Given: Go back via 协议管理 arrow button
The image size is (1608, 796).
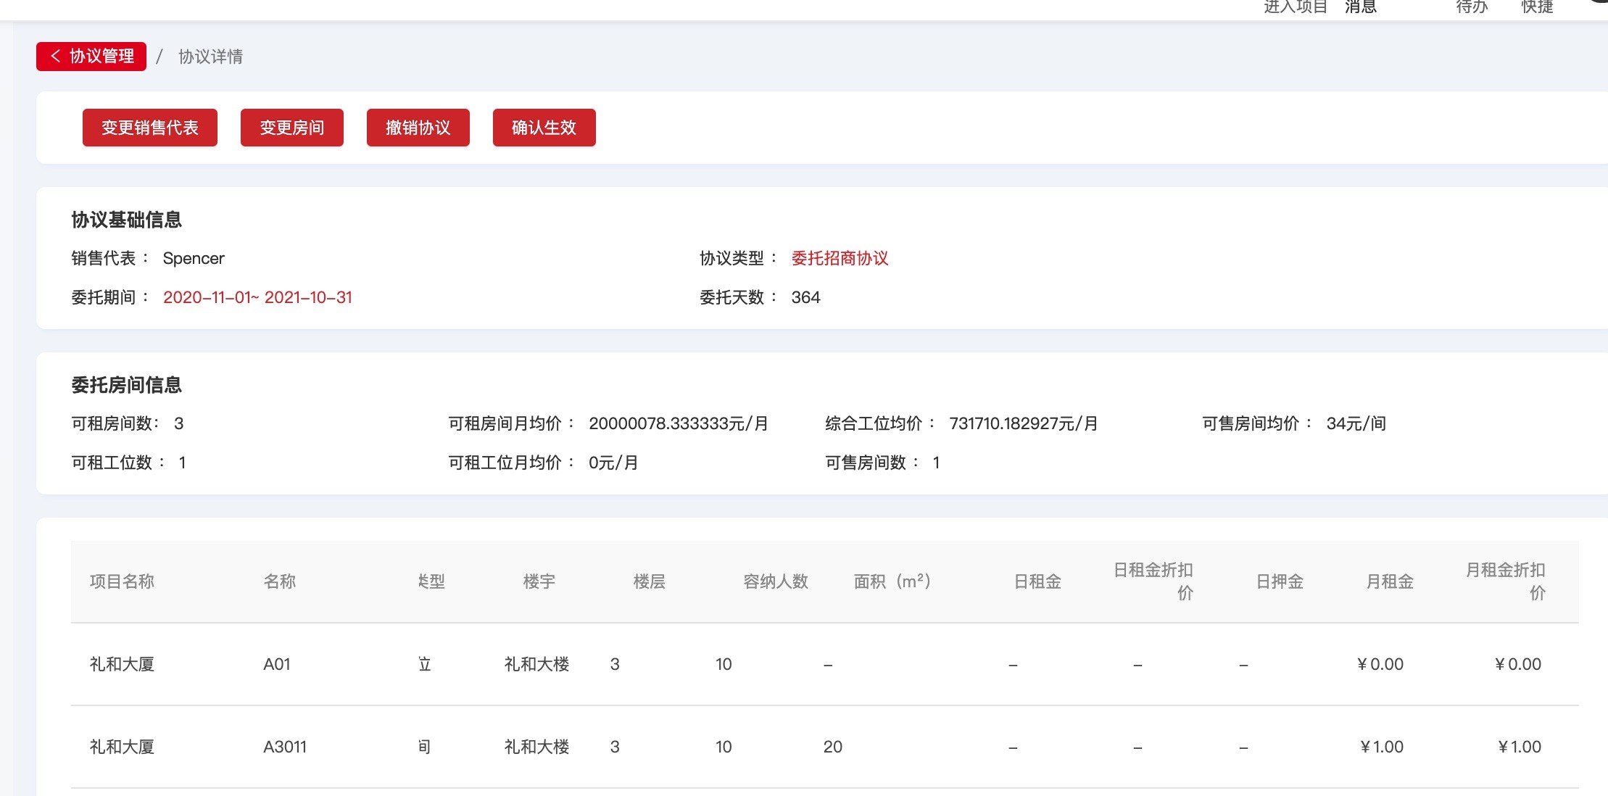Looking at the screenshot, I should [91, 57].
